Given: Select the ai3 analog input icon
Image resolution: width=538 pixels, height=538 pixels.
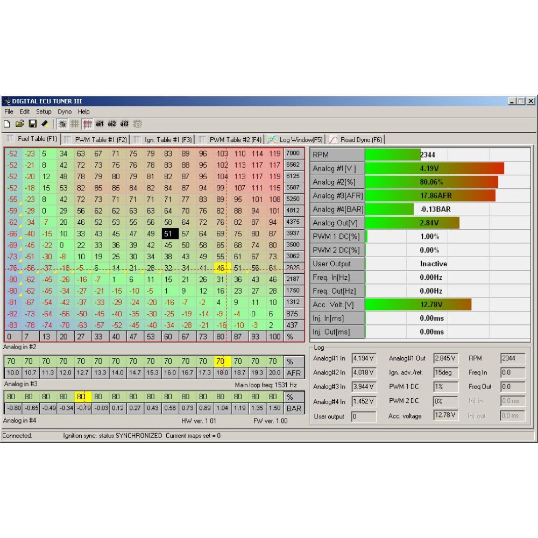Looking at the screenshot, I should coord(124,124).
